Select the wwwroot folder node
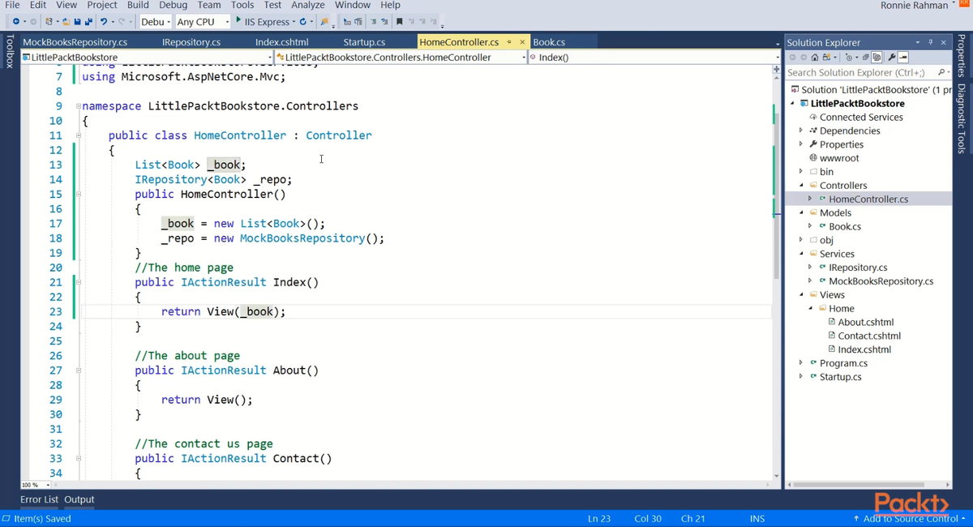This screenshot has width=973, height=527. point(839,158)
